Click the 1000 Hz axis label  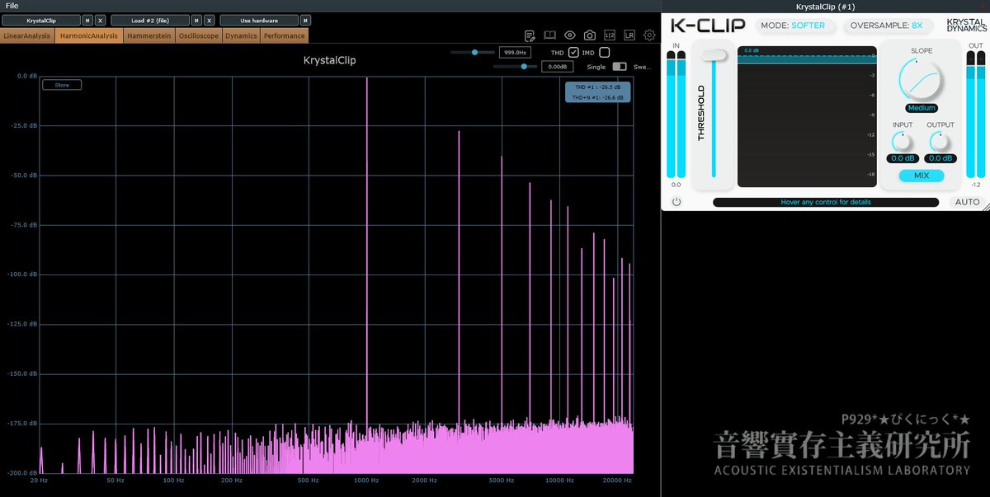(366, 480)
